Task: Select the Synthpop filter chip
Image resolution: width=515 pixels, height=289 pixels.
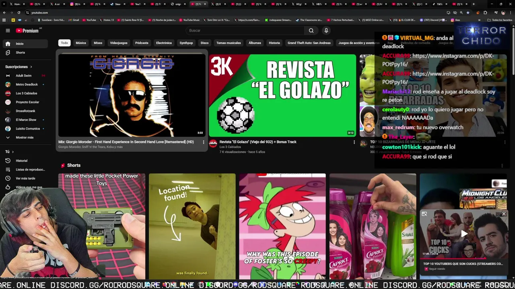Action: coord(186,43)
